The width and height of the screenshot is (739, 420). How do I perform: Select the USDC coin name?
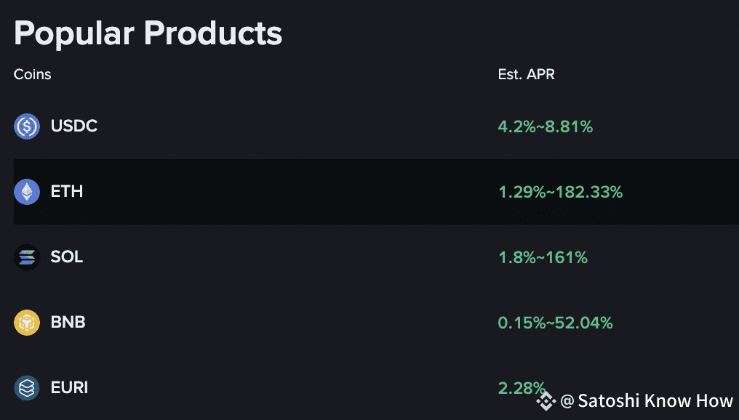pos(74,126)
